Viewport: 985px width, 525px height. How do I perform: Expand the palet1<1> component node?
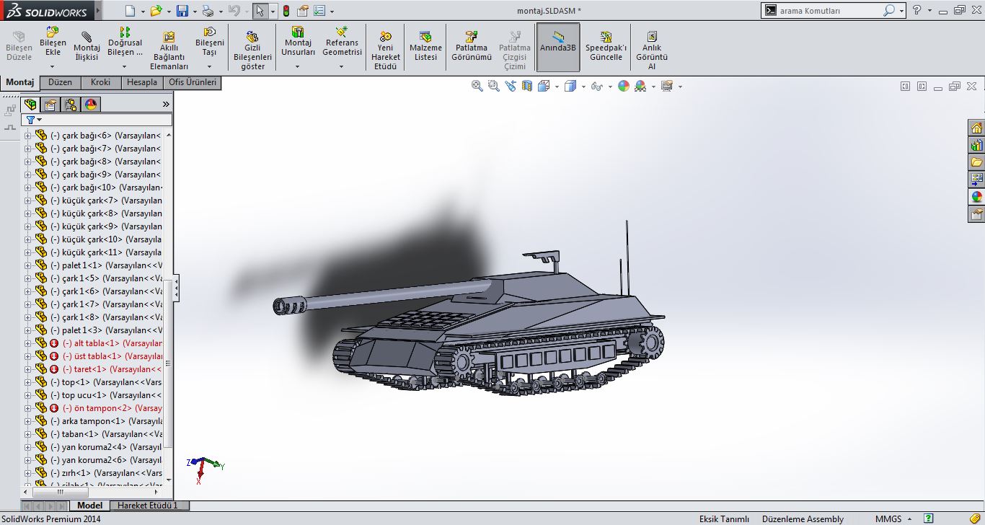tap(28, 265)
